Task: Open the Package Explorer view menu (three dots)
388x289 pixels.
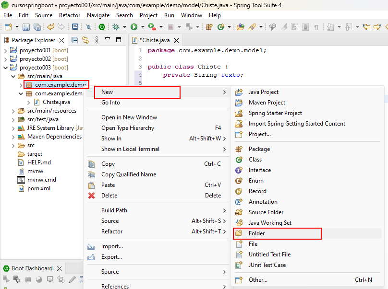Action: pyautogui.click(x=97, y=40)
